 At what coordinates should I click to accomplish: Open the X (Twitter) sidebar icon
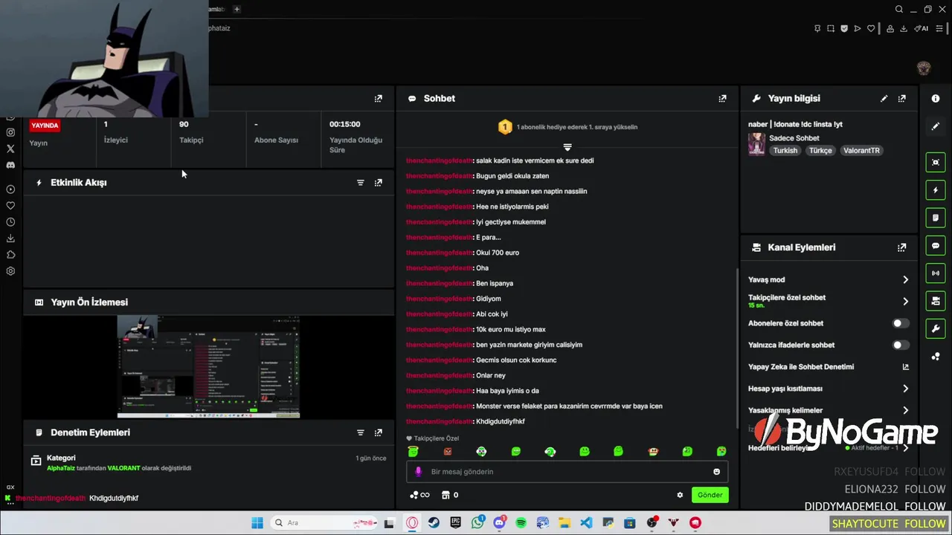coord(10,149)
